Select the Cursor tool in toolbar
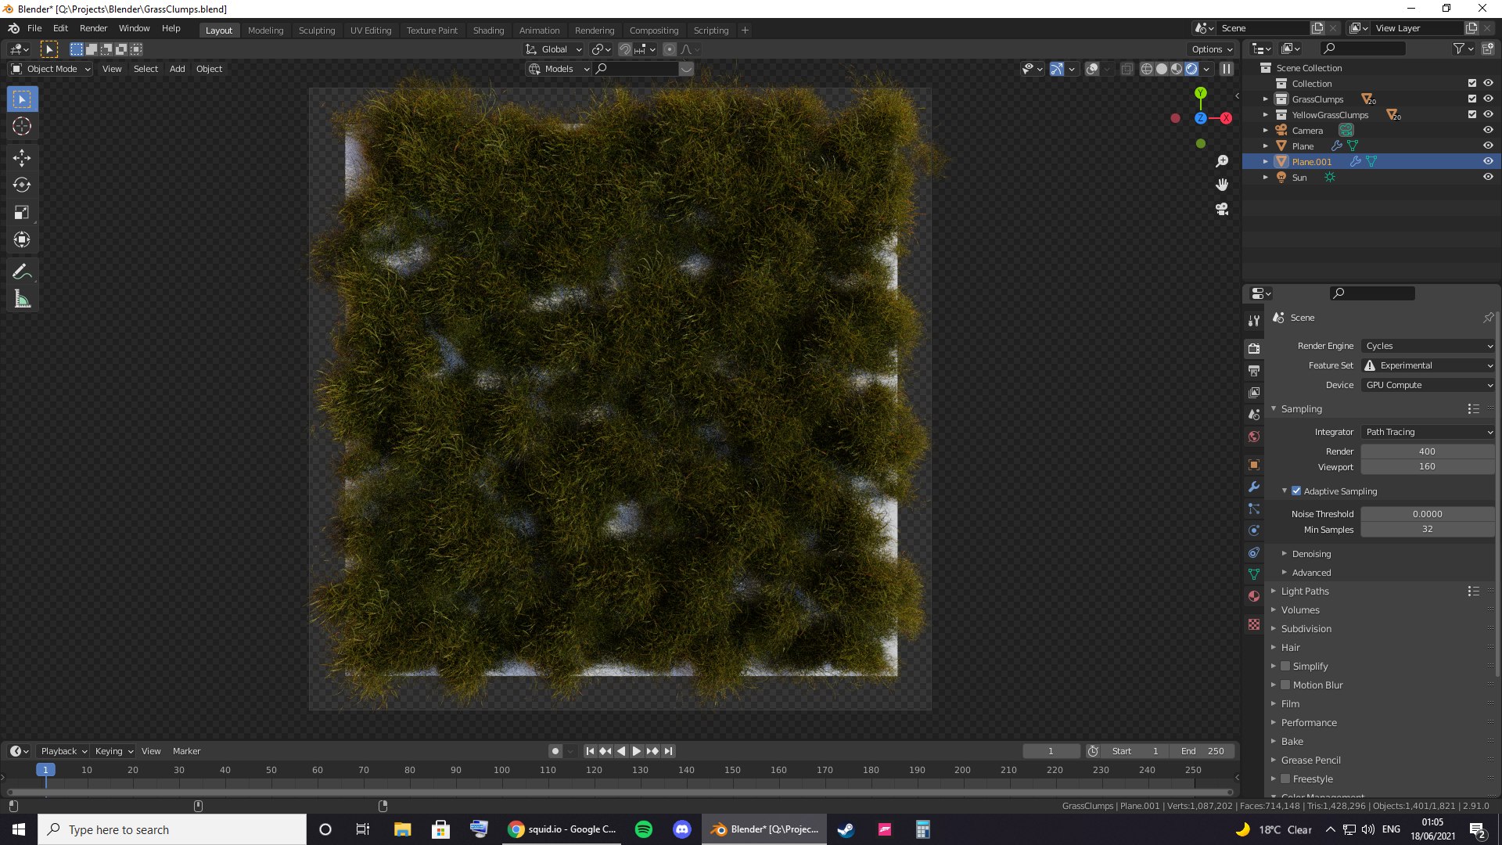Viewport: 1502px width, 845px height. [x=22, y=126]
